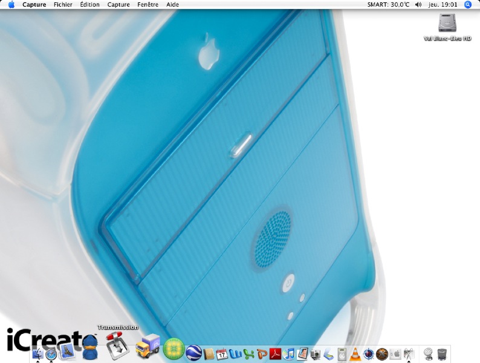Launch Transmission from the dock

(x=117, y=345)
